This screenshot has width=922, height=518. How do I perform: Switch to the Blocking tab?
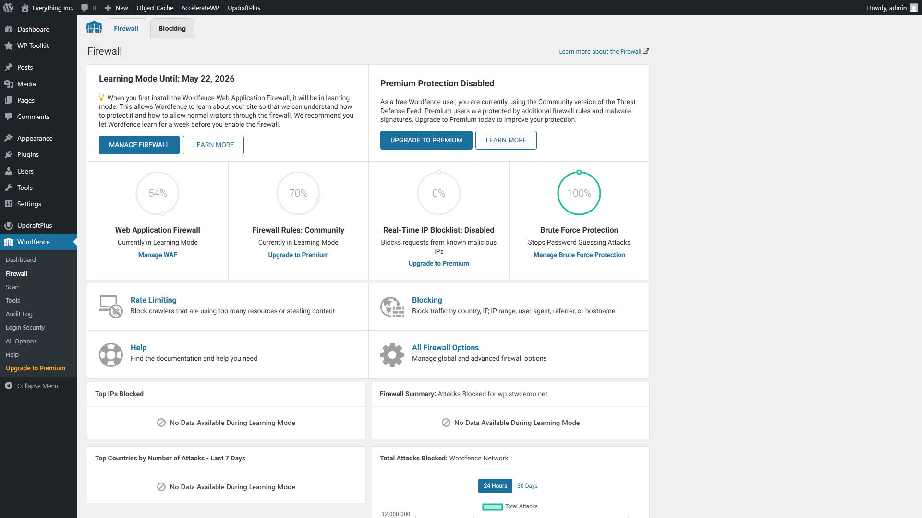tap(172, 28)
